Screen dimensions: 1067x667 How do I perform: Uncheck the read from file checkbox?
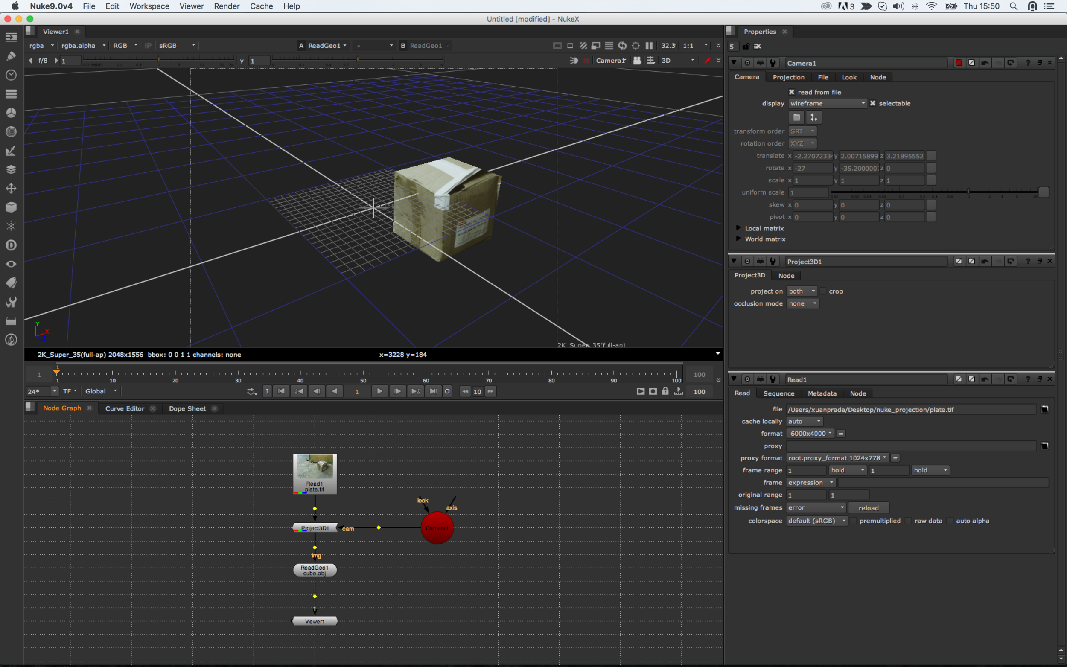(x=791, y=92)
